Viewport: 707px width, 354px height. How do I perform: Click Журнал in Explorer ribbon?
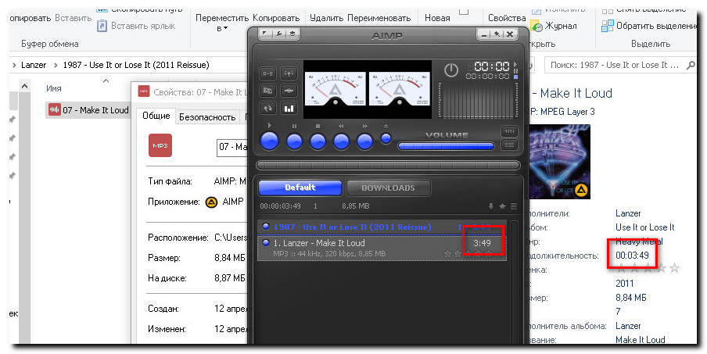[554, 26]
